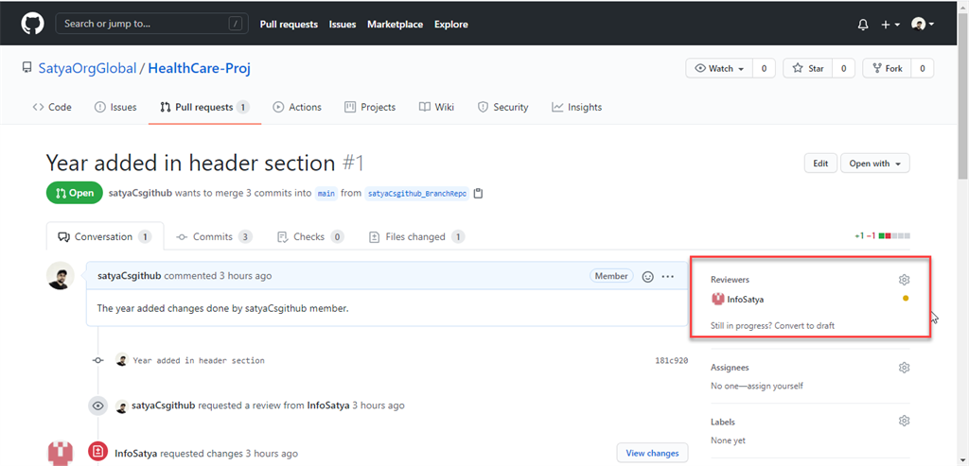This screenshot has width=969, height=466.
Task: Click the View changes button
Action: pyautogui.click(x=652, y=454)
